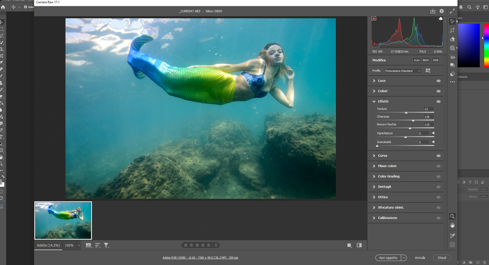Screen dimensions: 489x265
Task: Expand the Dettagli panel
Action: coord(384,187)
